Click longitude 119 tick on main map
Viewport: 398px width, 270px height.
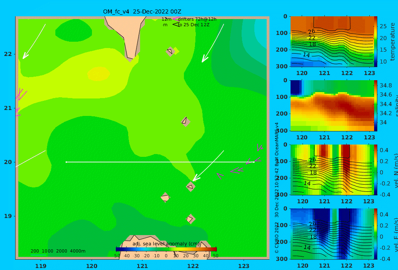41,266
